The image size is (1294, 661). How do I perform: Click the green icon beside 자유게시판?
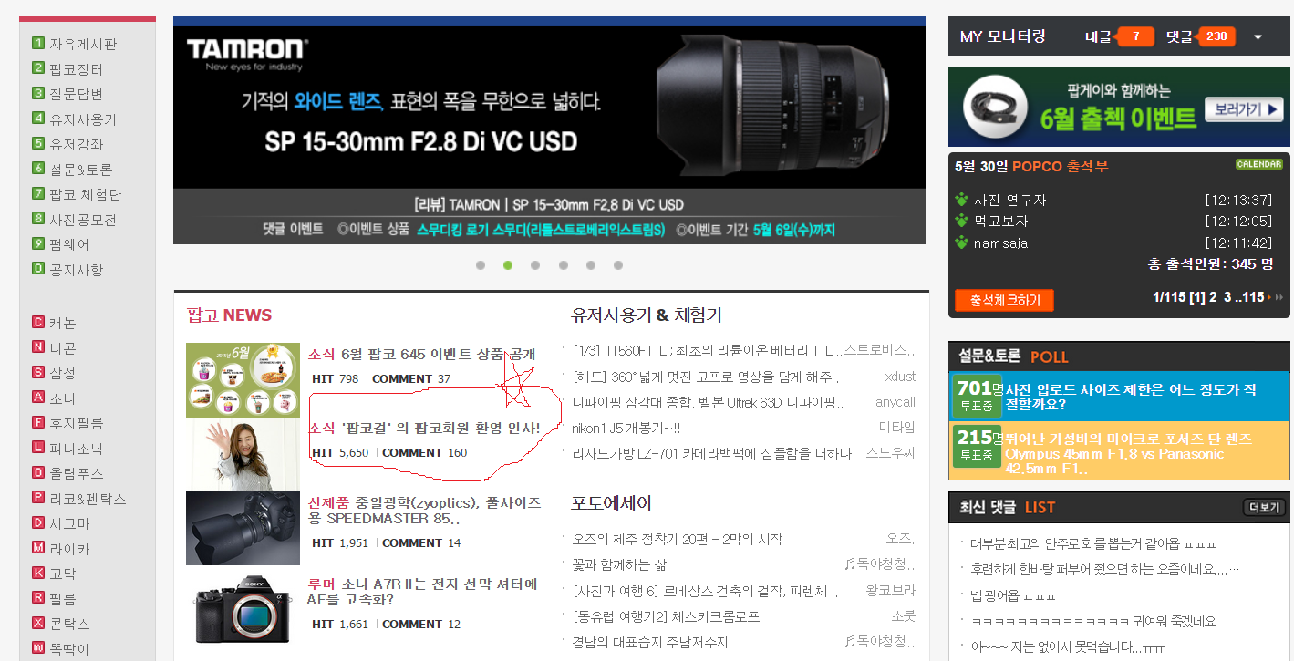click(38, 44)
